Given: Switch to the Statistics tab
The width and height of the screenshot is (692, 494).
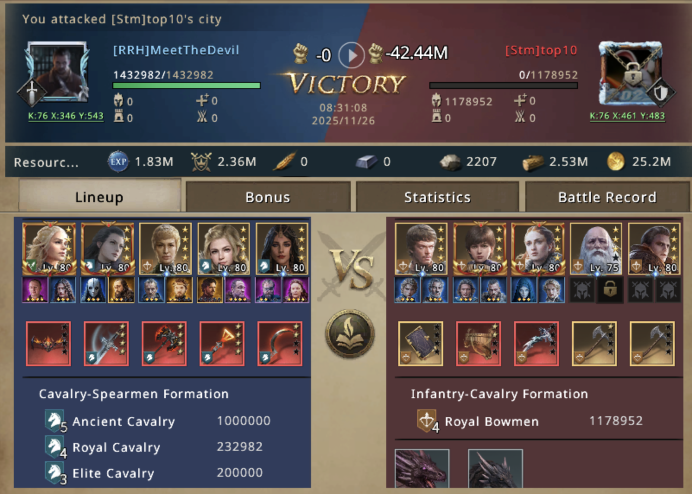Looking at the screenshot, I should pyautogui.click(x=437, y=197).
